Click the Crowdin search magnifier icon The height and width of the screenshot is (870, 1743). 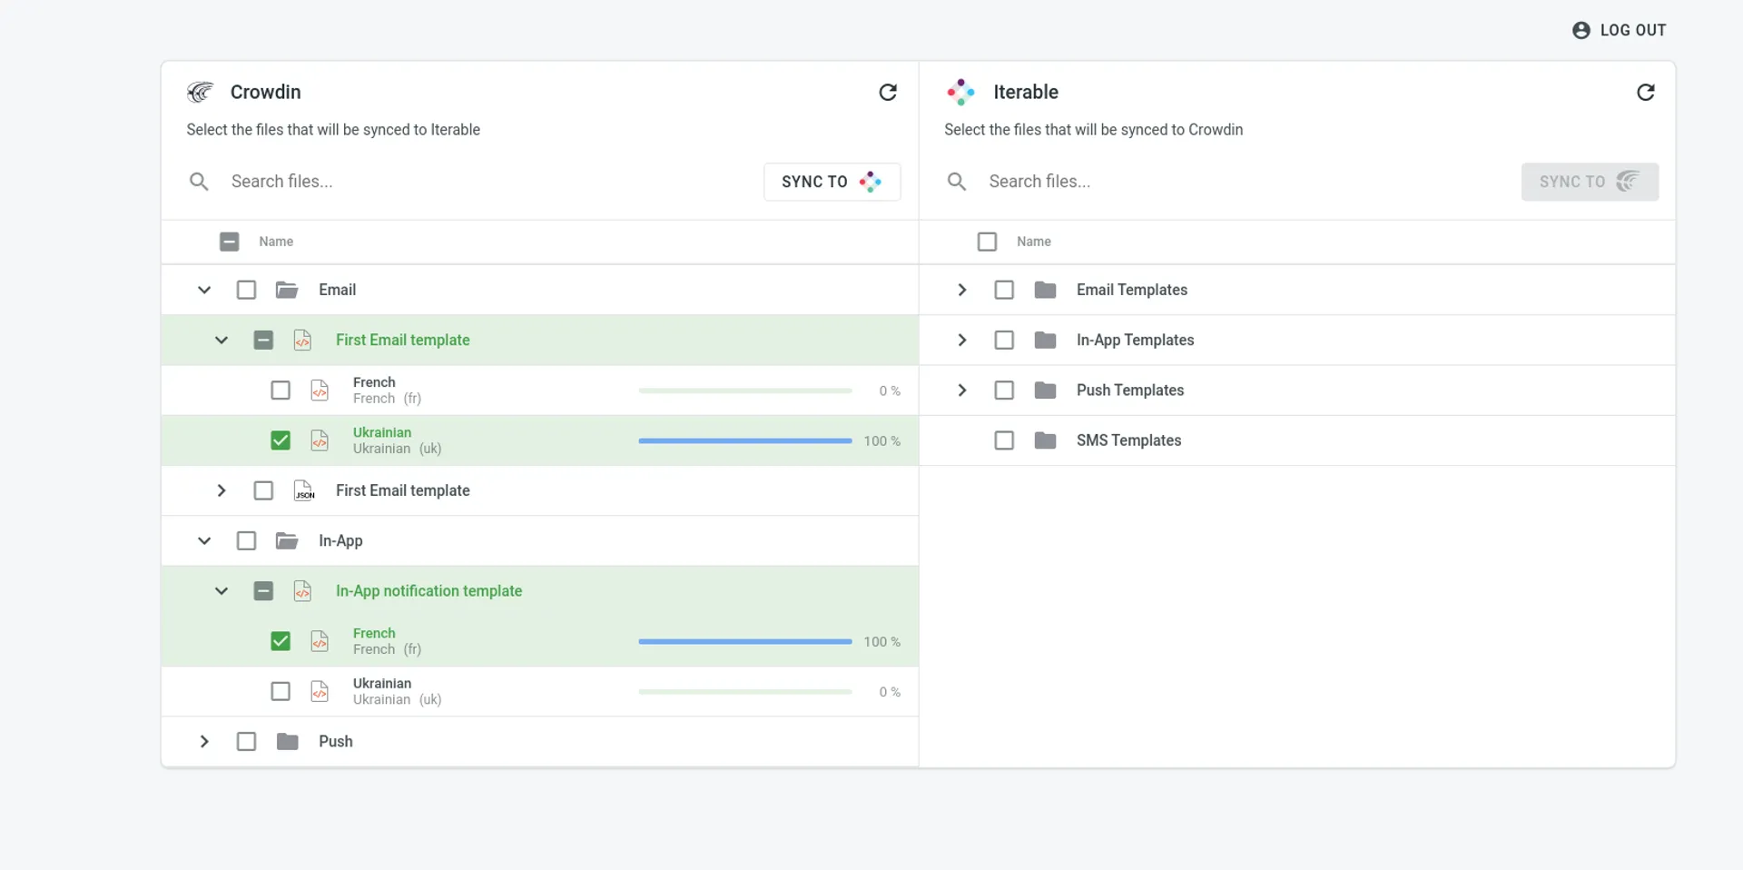[x=199, y=182]
